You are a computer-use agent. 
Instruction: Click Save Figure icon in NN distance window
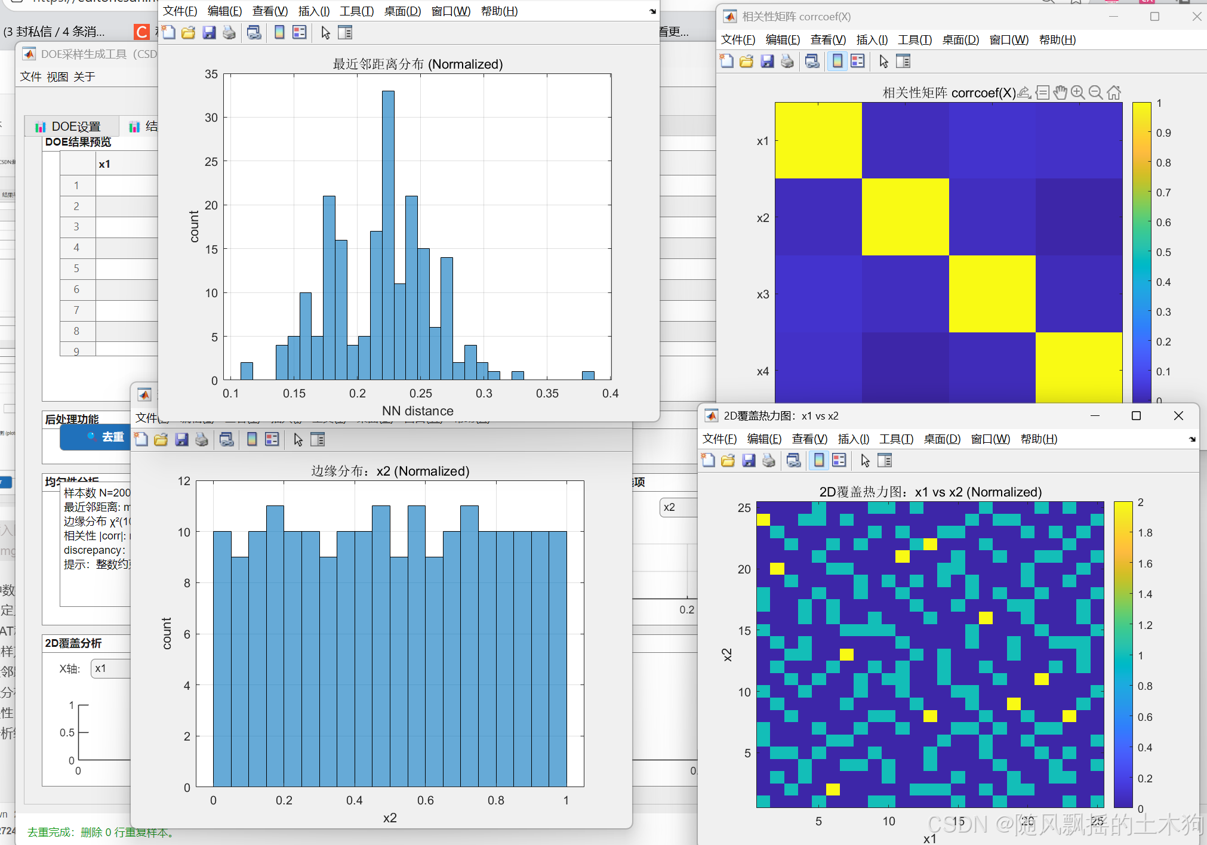pyautogui.click(x=209, y=33)
